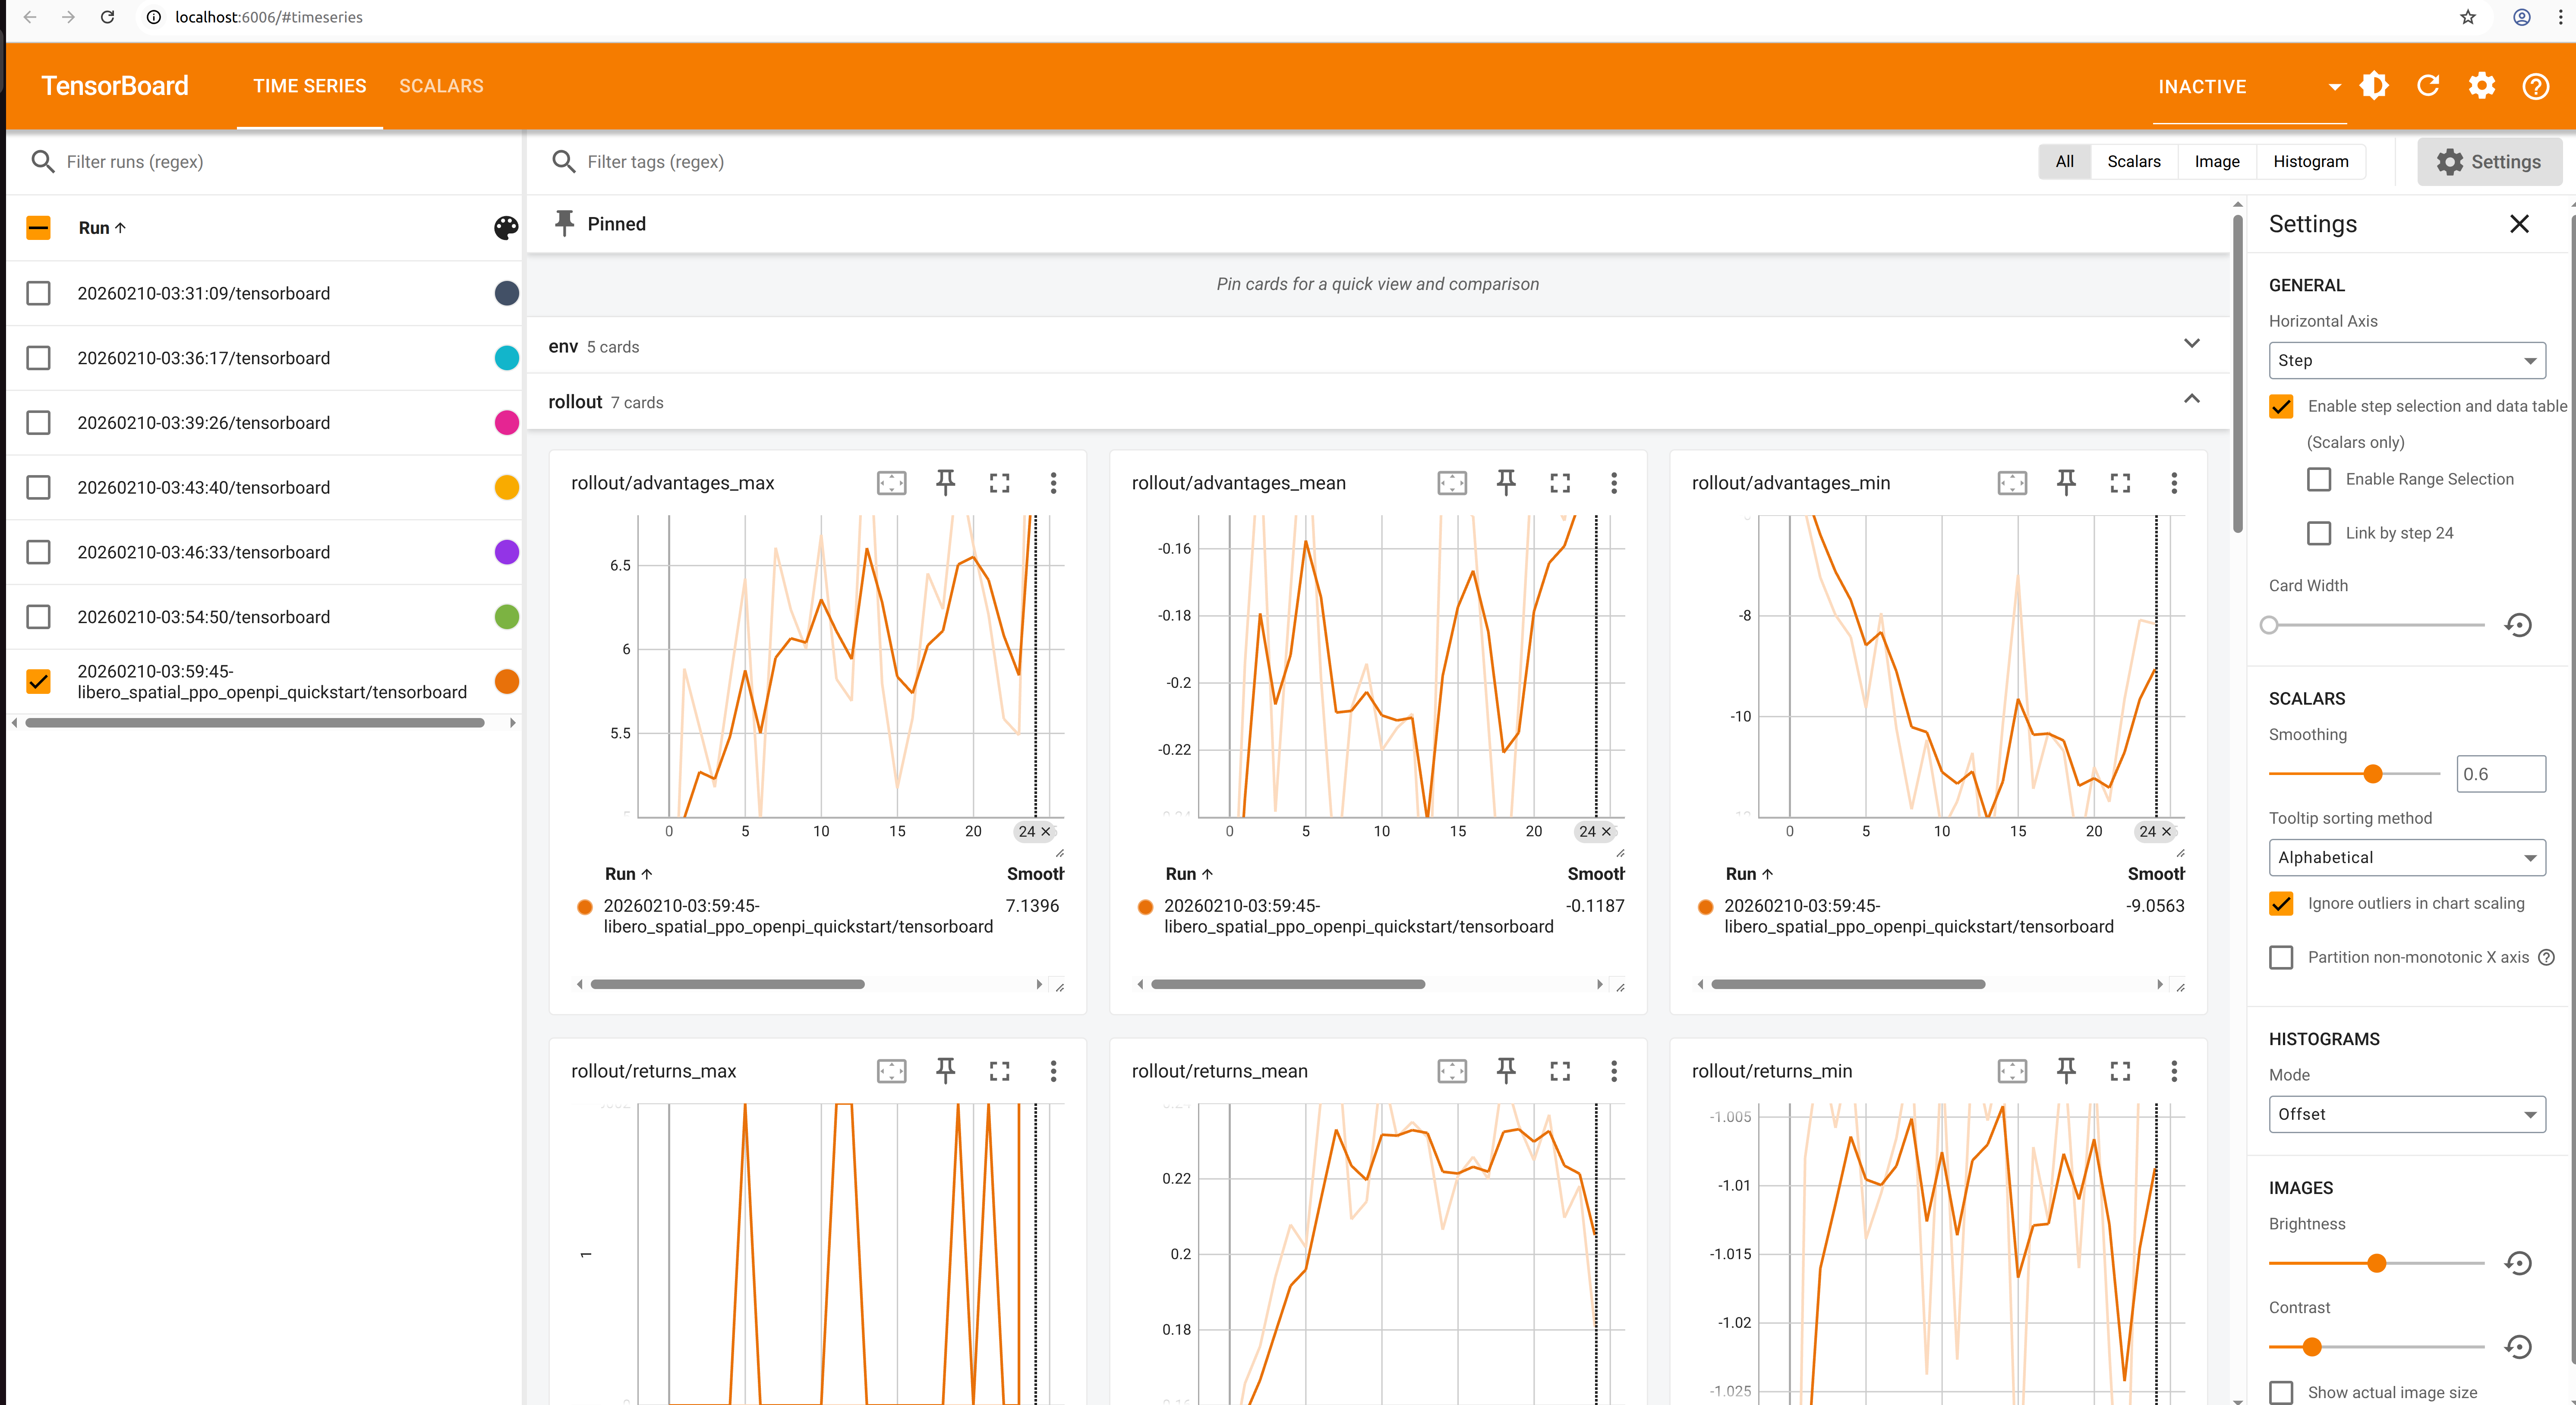Open more options menu on rollout/returns_max card
Viewport: 2576px width, 1405px height.
tap(1053, 1071)
